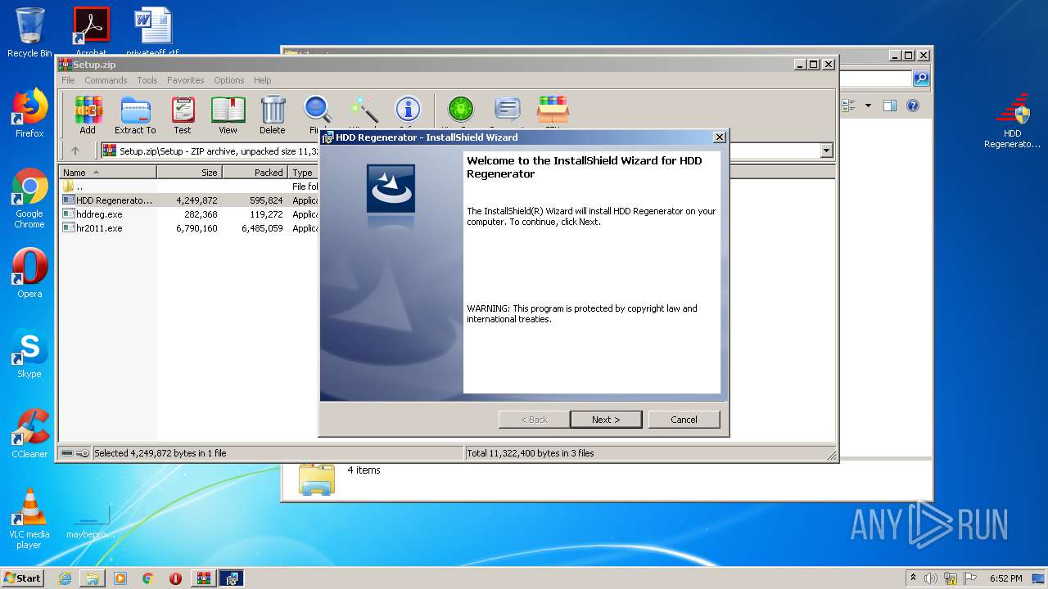Click the Delete trash can toolbar icon
1048x589 pixels.
(x=273, y=115)
